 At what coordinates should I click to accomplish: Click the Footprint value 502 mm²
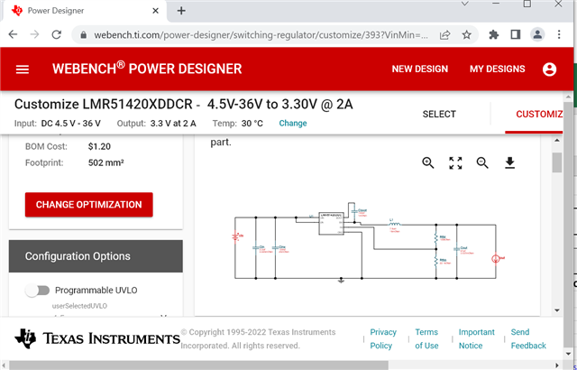coord(106,162)
